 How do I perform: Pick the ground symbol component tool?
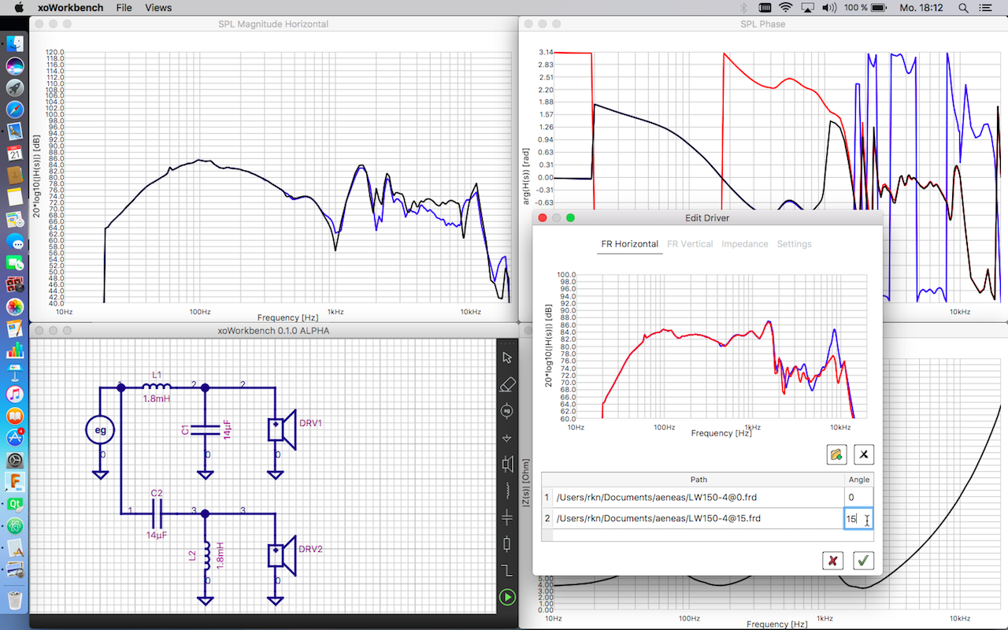click(507, 438)
